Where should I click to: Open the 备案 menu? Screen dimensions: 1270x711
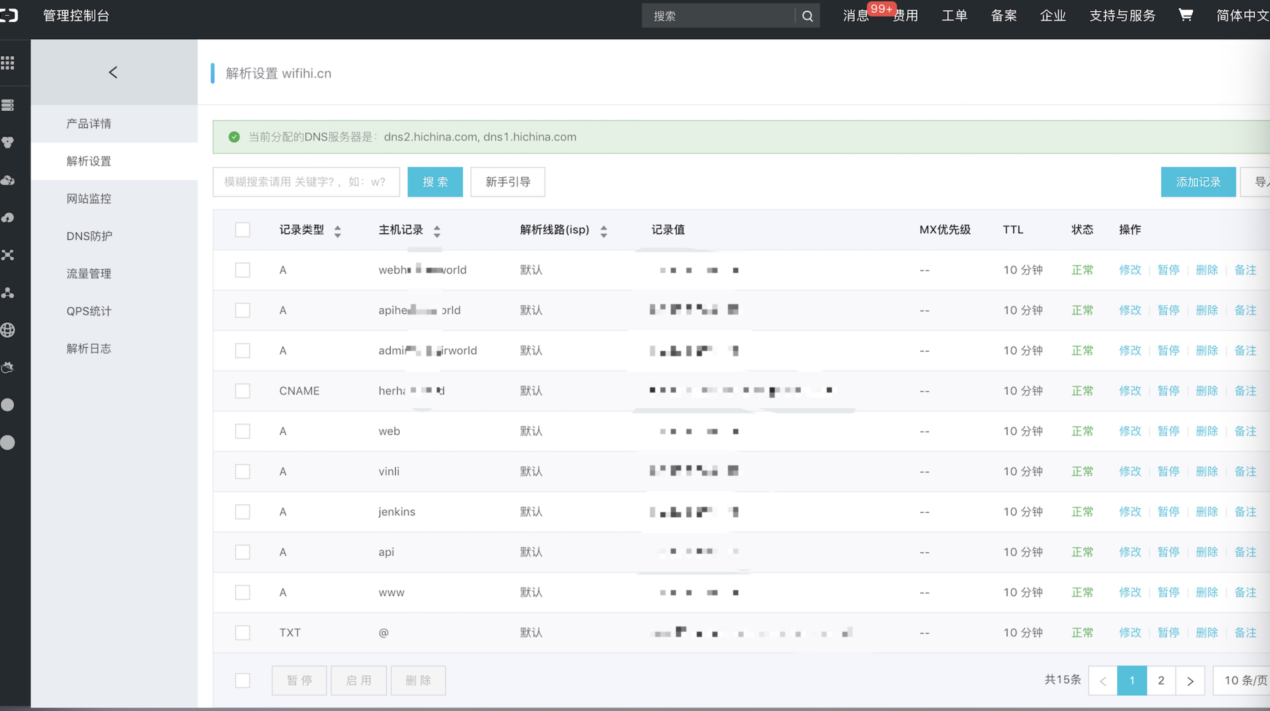1004,15
